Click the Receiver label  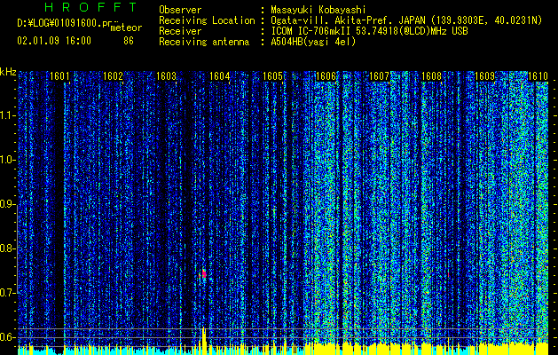tap(180, 31)
